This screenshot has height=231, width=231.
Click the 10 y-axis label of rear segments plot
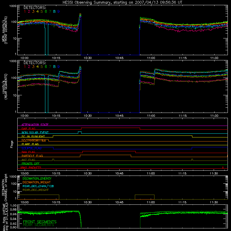pyautogui.click(x=15, y=95)
